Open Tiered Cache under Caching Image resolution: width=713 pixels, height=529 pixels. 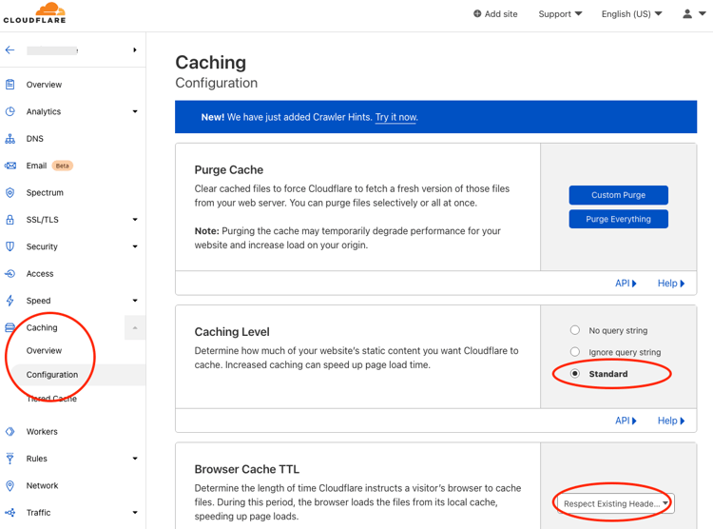pos(51,399)
